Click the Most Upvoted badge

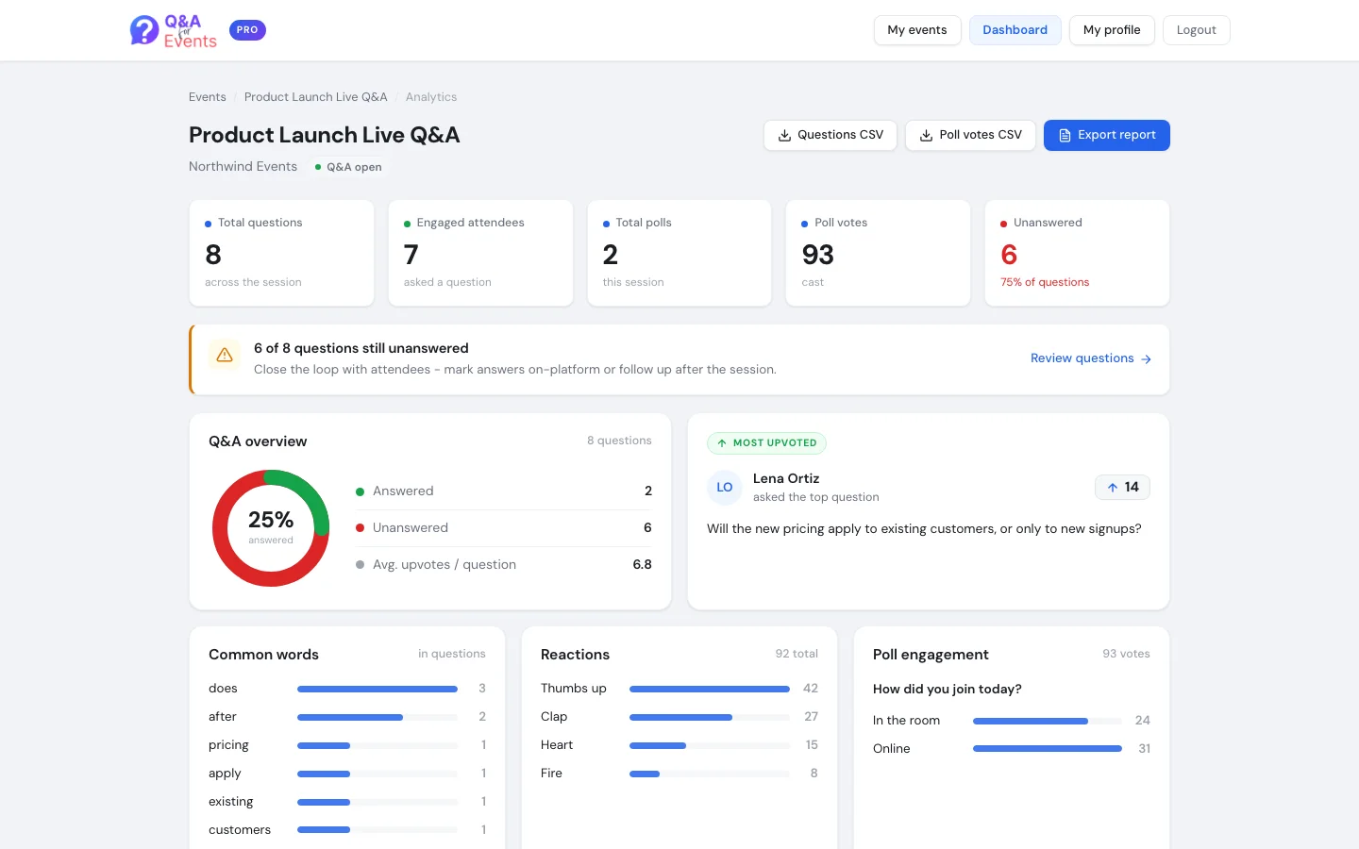pos(766,443)
